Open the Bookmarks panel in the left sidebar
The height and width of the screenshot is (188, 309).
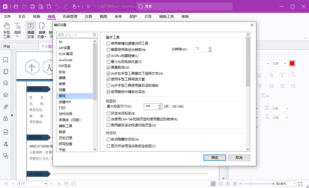(x=5, y=60)
